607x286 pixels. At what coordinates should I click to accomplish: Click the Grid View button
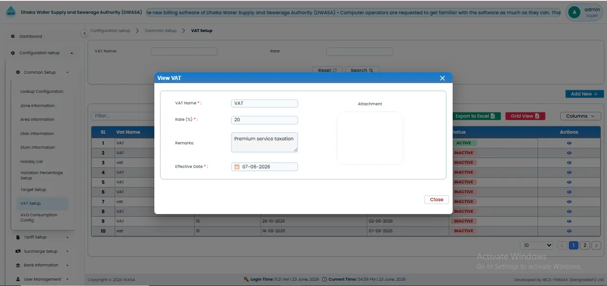[525, 116]
